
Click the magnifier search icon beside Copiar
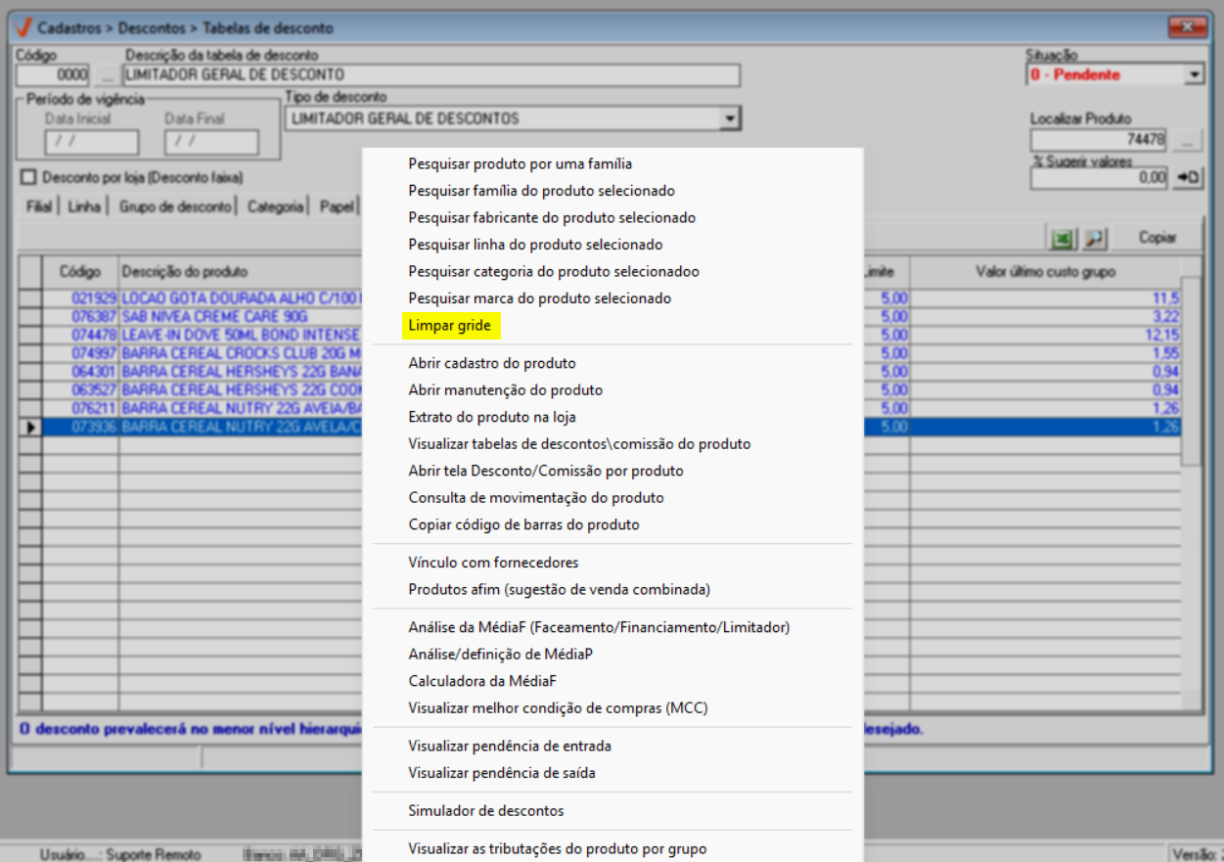1093,238
